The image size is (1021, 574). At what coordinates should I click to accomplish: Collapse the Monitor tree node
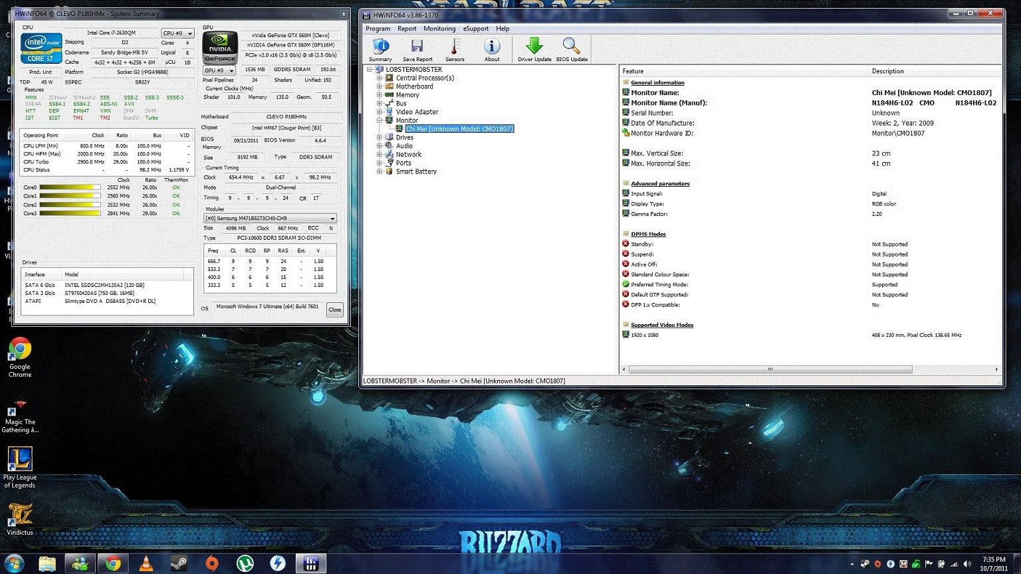coord(380,120)
